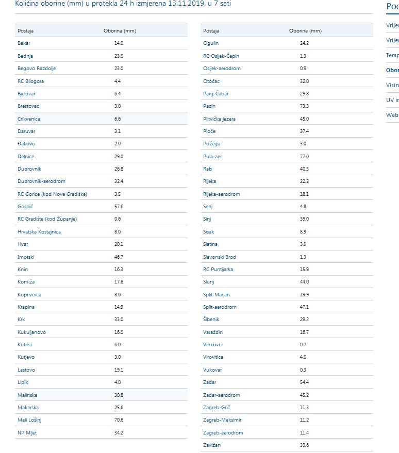Screen dimensions: 399x453
Task: Open the Ogulin station link
Action: click(x=211, y=43)
